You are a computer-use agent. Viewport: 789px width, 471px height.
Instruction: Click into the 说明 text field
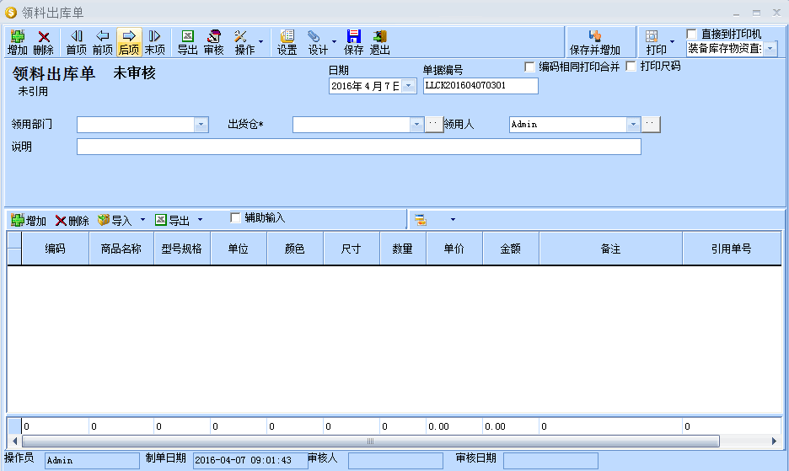358,147
